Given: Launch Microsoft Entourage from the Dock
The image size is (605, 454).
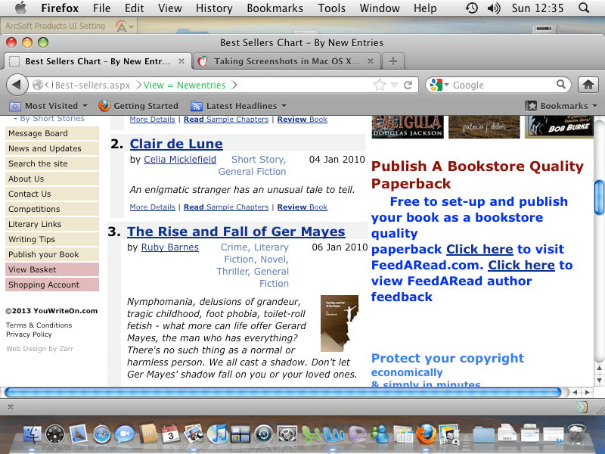Looking at the screenshot, I should [x=358, y=434].
